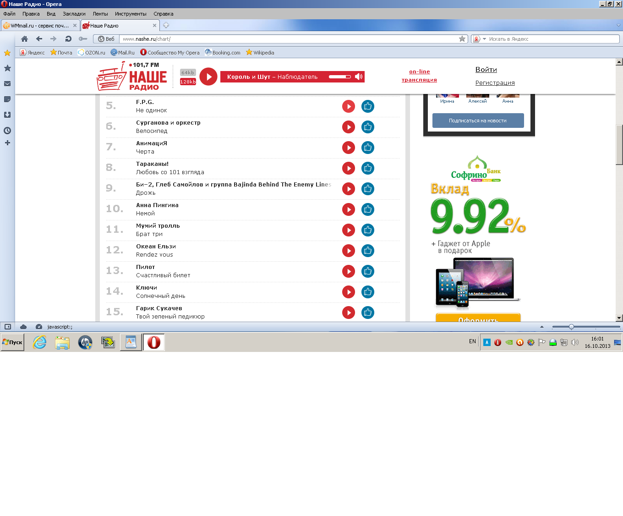Like the song 'Счастливый билет'
Viewport: 623px width, 516px height.
(x=368, y=271)
